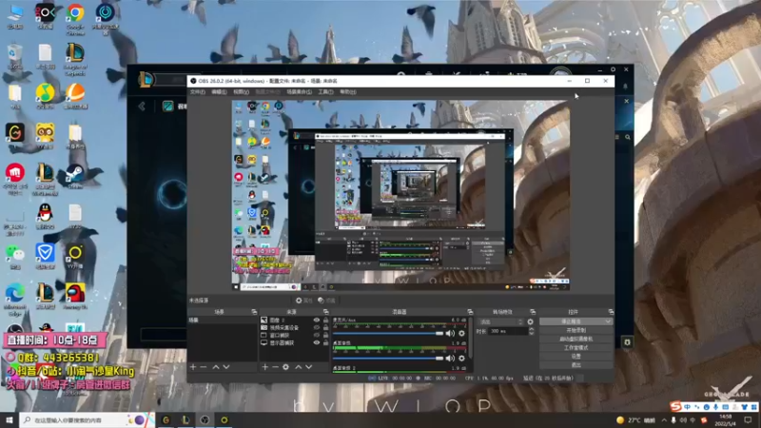Image resolution: width=761 pixels, height=428 pixels.
Task: Open the first menu in OBS menu bar
Action: point(198,91)
